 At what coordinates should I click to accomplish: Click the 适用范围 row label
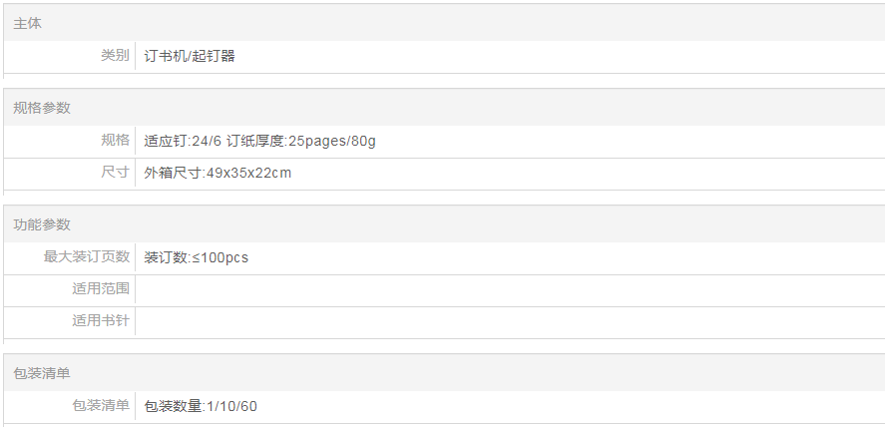(x=101, y=288)
